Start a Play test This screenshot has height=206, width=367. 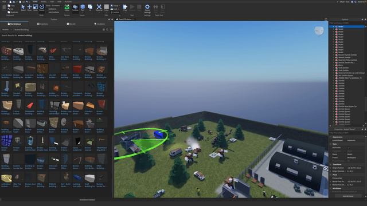tap(125, 7)
